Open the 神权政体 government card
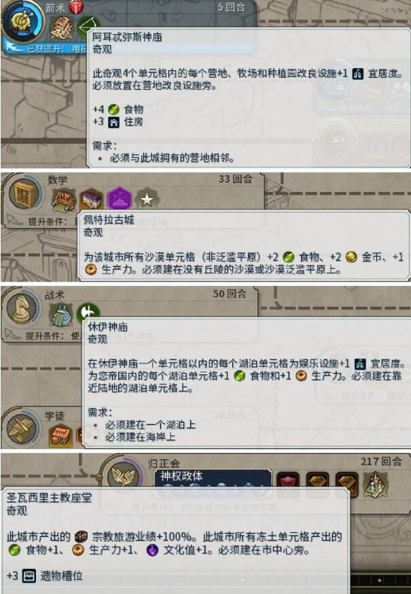The image size is (411, 594). (x=213, y=480)
